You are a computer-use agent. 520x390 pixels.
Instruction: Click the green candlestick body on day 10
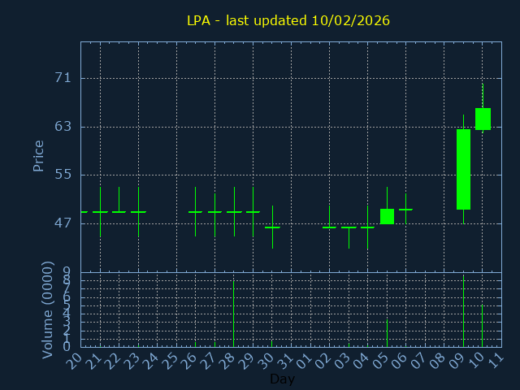tap(483, 119)
